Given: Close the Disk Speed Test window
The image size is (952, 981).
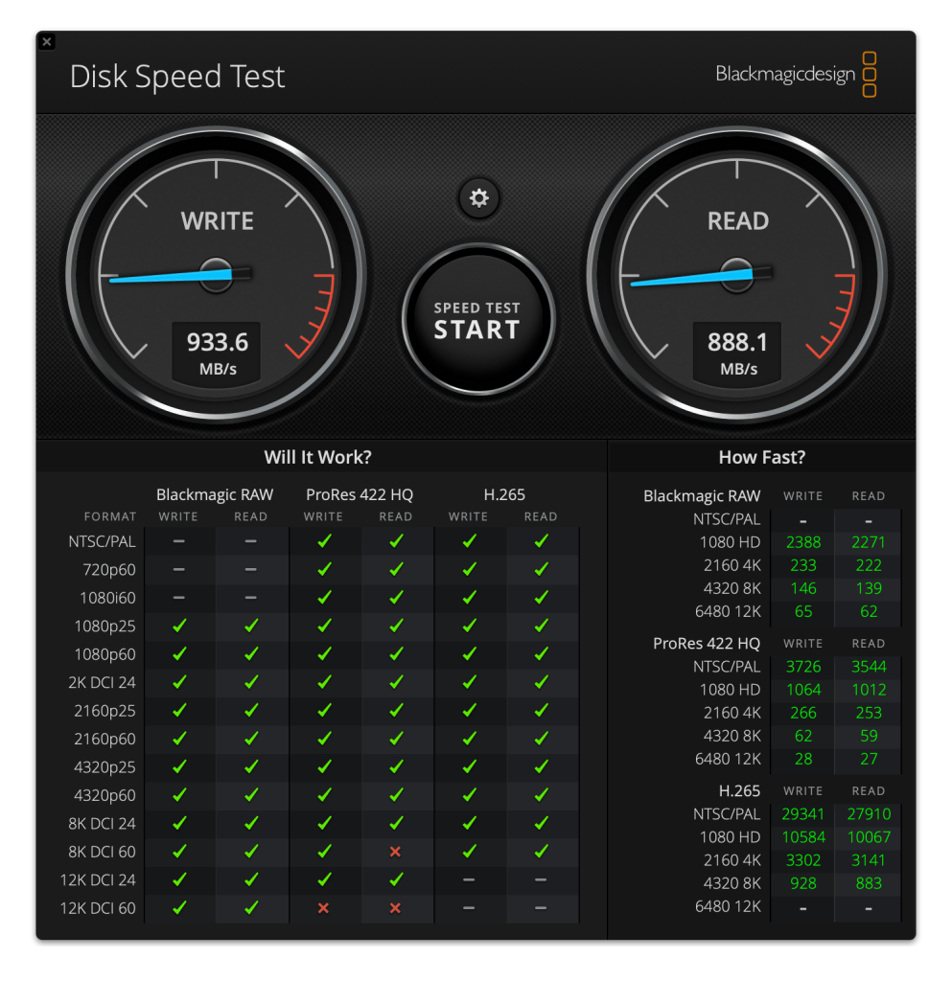Looking at the screenshot, I should tap(47, 42).
